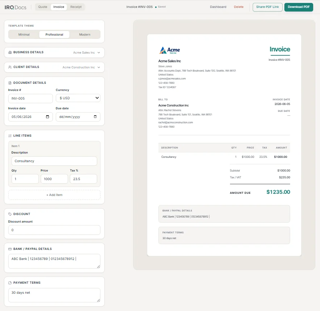
Task: Click the payment terms textarea resize handle
Action: 98,301
